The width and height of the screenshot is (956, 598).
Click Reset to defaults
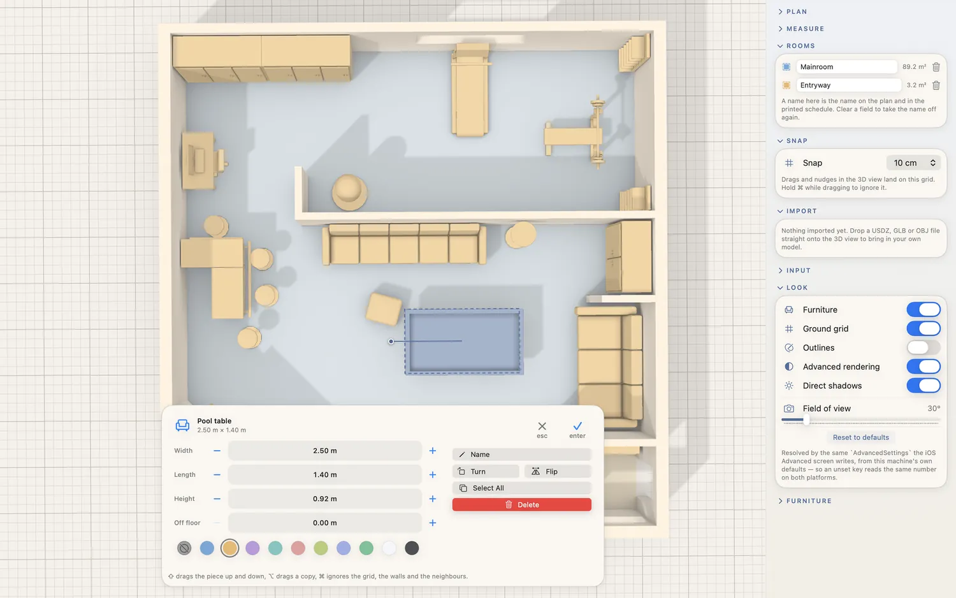861,437
